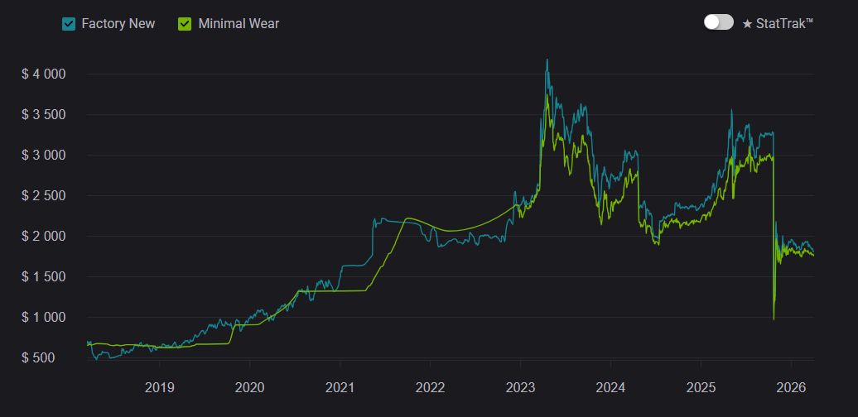This screenshot has width=858, height=417.
Task: Click the $ 4 000 y-axis label
Action: point(44,74)
